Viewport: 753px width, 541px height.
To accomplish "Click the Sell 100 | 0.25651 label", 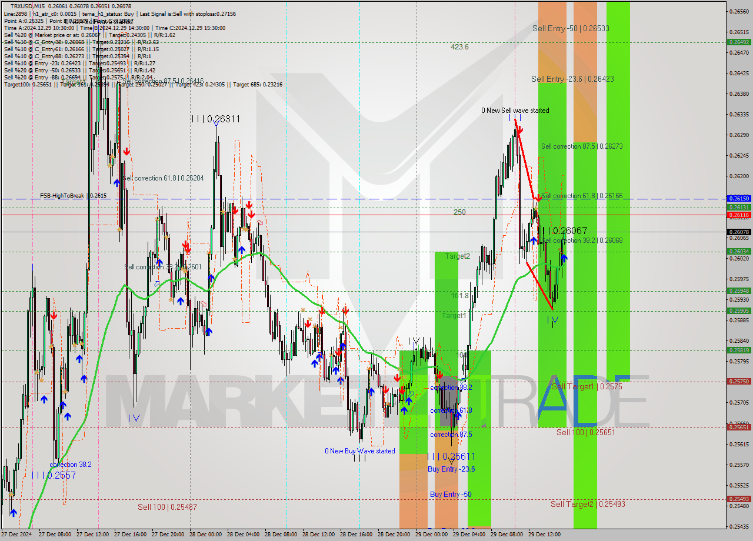I will [586, 432].
